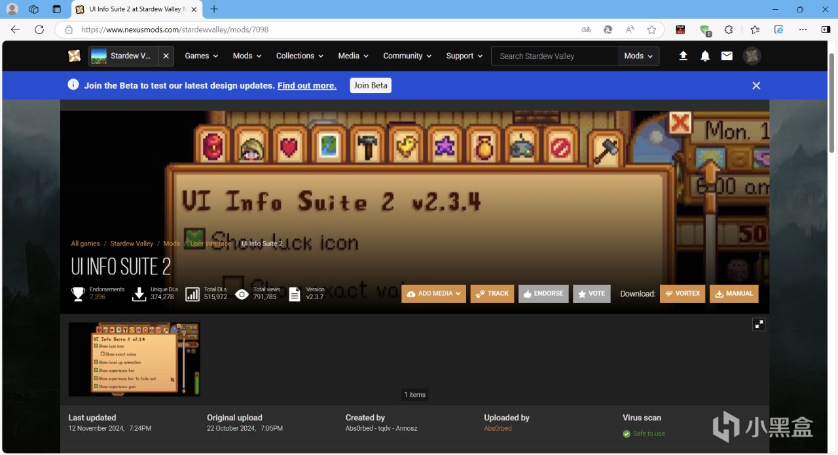Open the browser profile icon
Screen dimensions: 838x455
coord(12,9)
